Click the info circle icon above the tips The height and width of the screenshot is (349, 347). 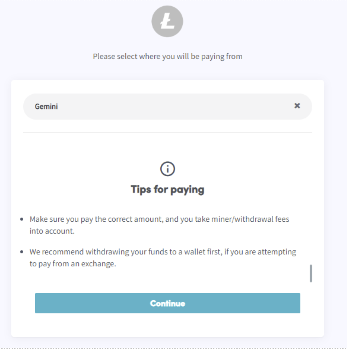pyautogui.click(x=168, y=169)
